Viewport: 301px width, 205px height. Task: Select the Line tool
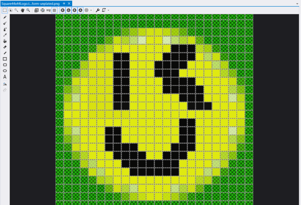pos(5,53)
